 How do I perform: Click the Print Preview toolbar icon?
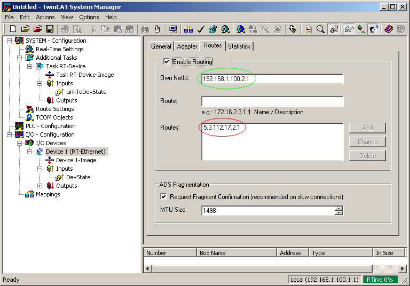click(x=77, y=29)
